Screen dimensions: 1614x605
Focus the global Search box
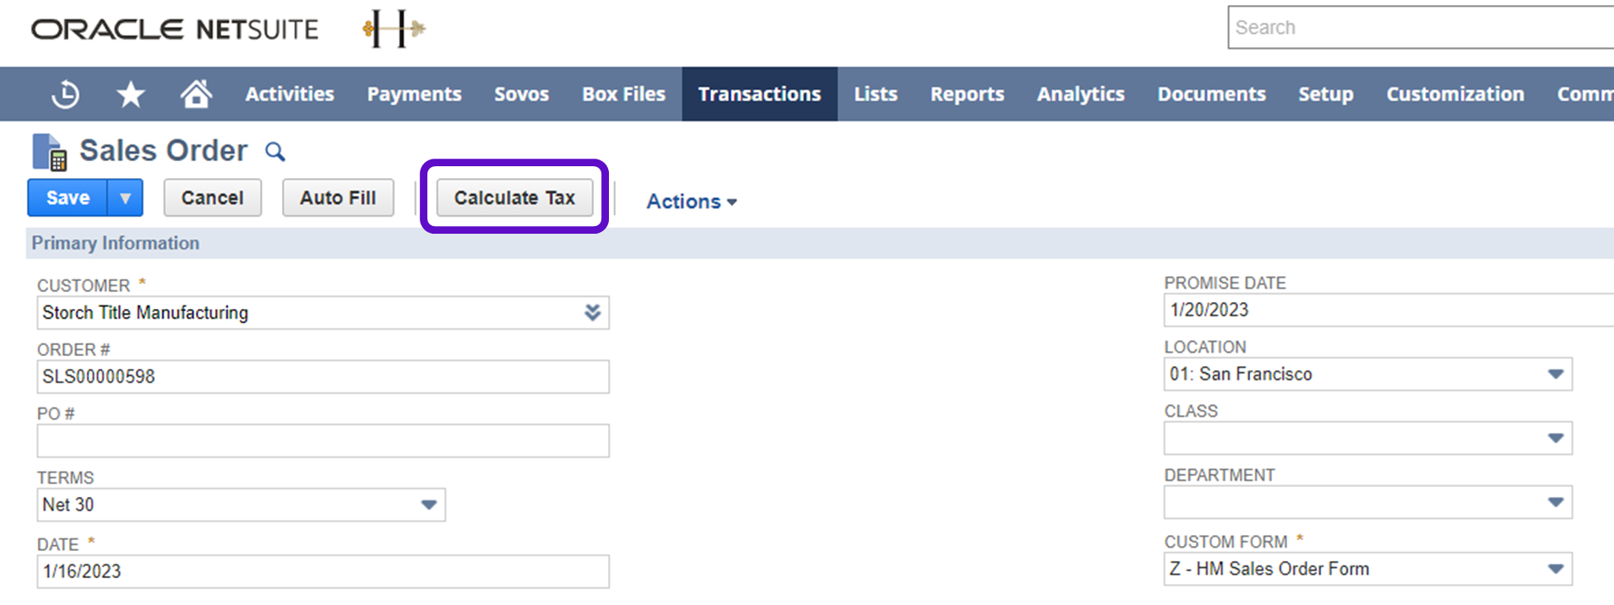pyautogui.click(x=1419, y=28)
